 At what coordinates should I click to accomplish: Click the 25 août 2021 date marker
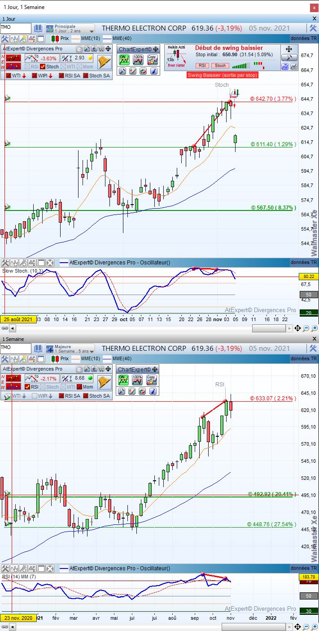click(x=18, y=319)
